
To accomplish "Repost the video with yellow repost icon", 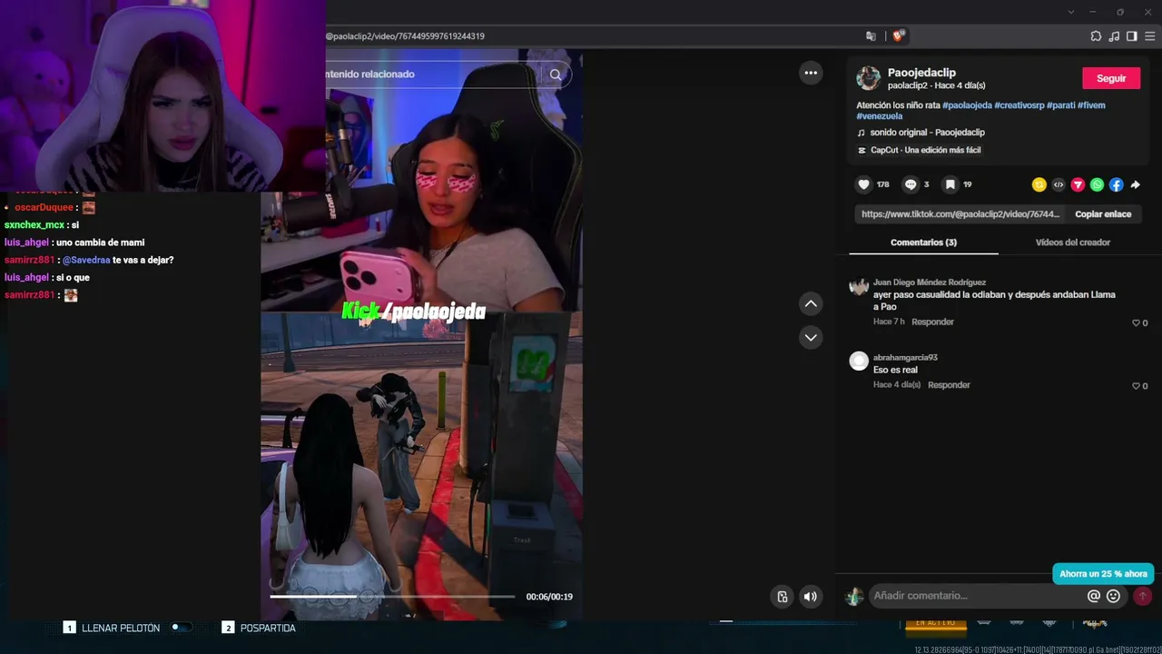I will 1039,184.
